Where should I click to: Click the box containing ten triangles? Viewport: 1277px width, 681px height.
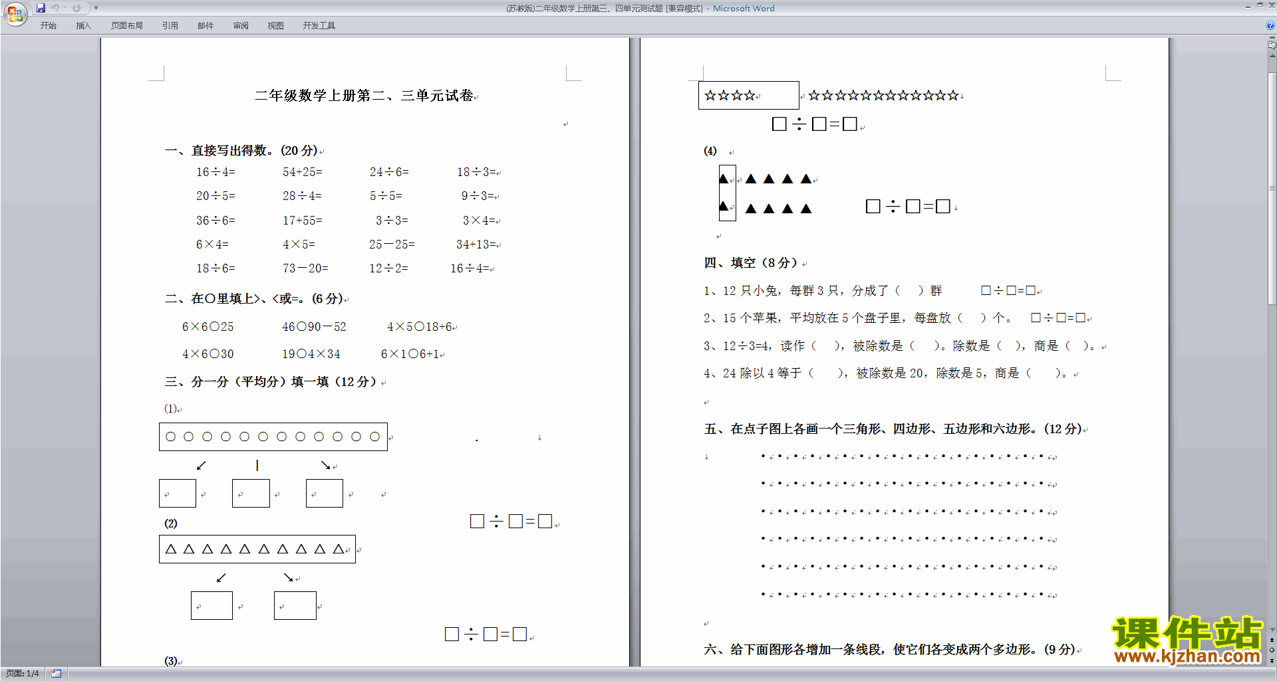(257, 549)
